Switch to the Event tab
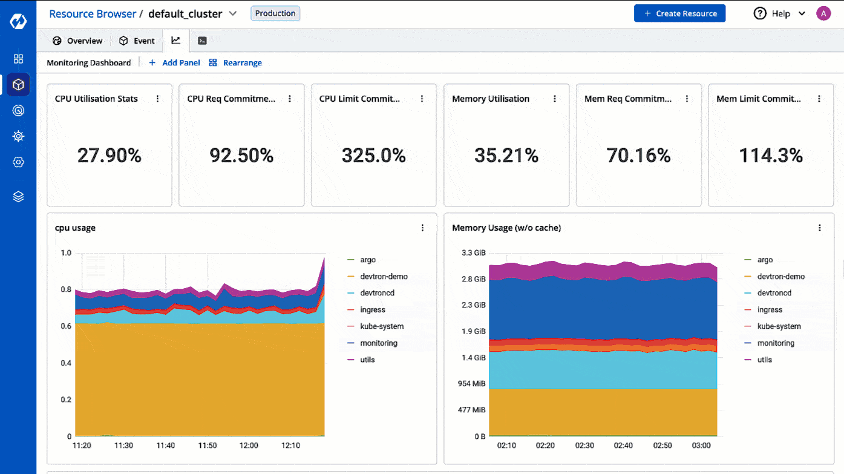 click(x=137, y=40)
